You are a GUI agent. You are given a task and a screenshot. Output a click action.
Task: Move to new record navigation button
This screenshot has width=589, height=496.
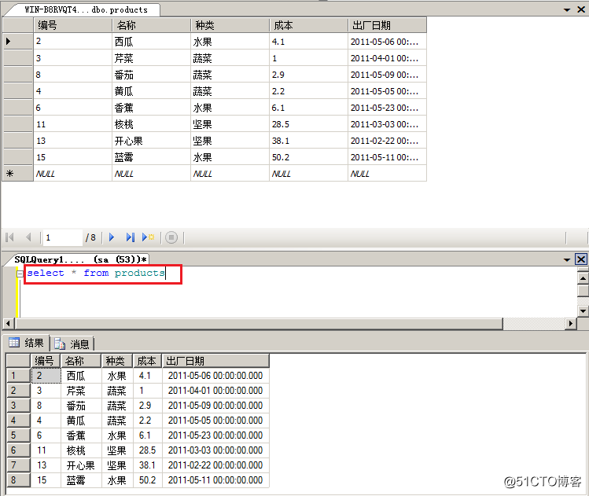click(148, 237)
